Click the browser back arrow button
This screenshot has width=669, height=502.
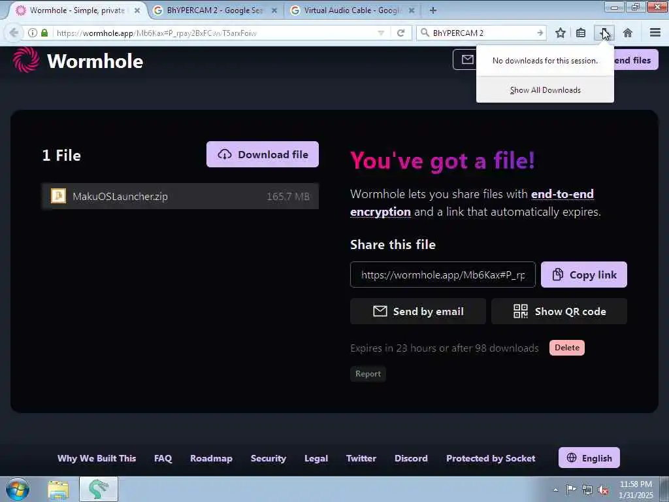(14, 33)
